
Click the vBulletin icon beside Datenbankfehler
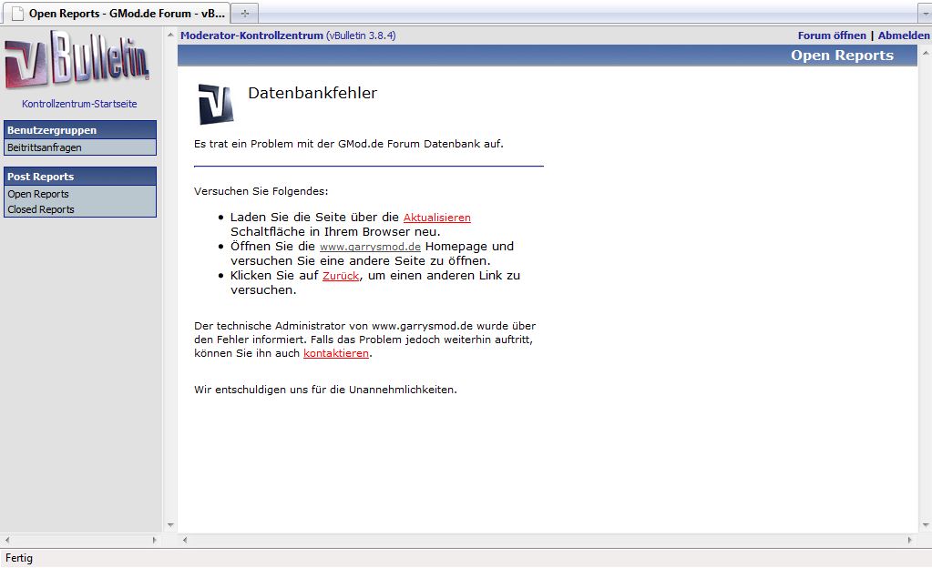point(216,105)
